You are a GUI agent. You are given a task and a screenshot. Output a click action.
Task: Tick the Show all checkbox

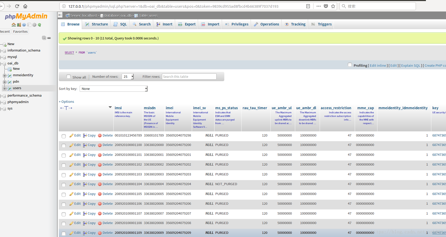pyautogui.click(x=69, y=77)
